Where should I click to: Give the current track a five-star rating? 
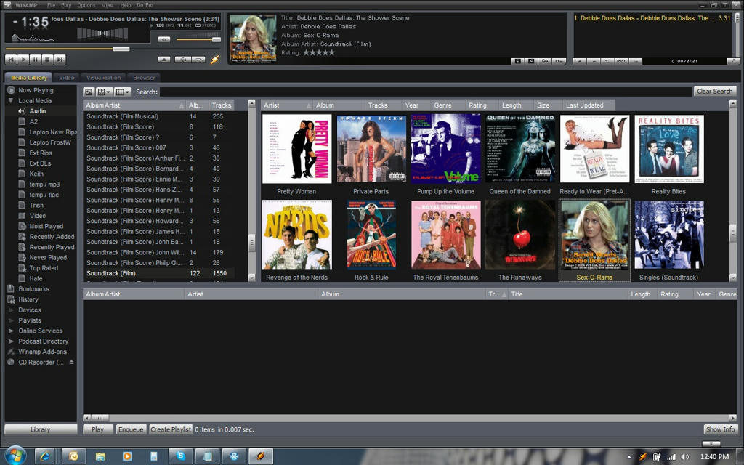pyautogui.click(x=331, y=52)
